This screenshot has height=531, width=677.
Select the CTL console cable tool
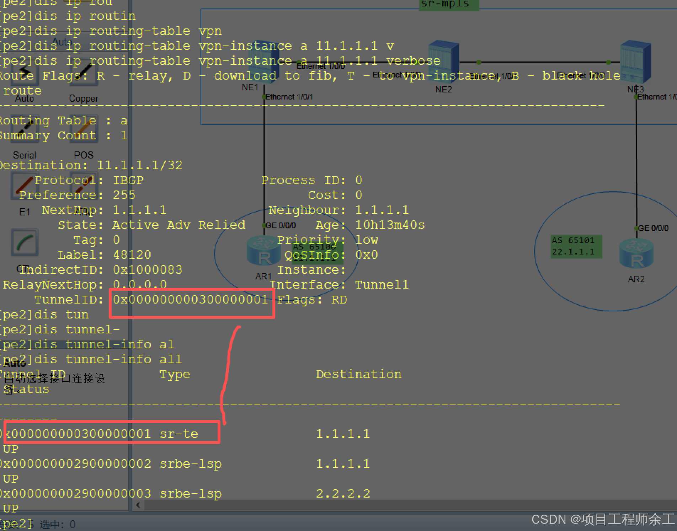(25, 243)
